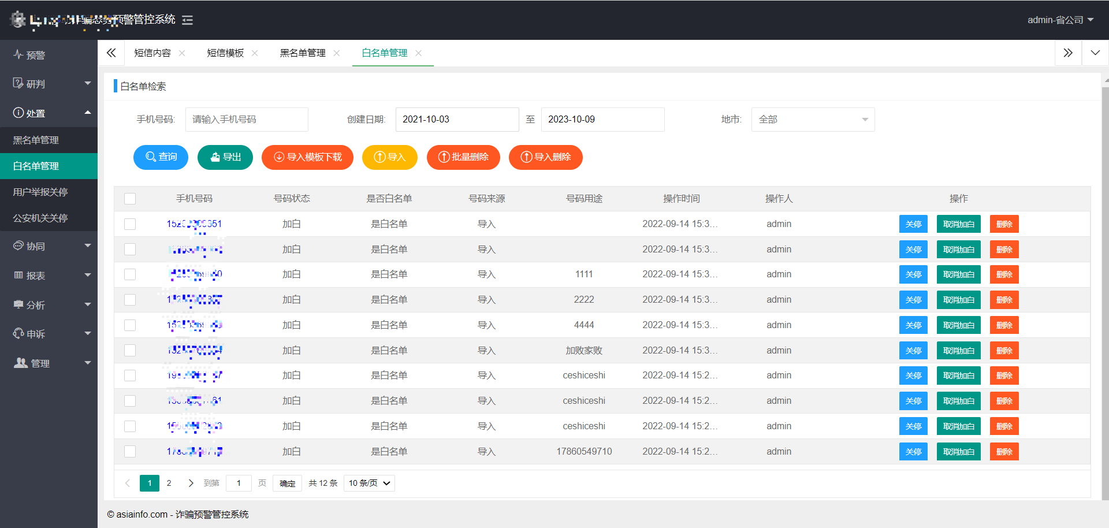Go to page 2 of results
The image size is (1109, 528).
tap(169, 483)
